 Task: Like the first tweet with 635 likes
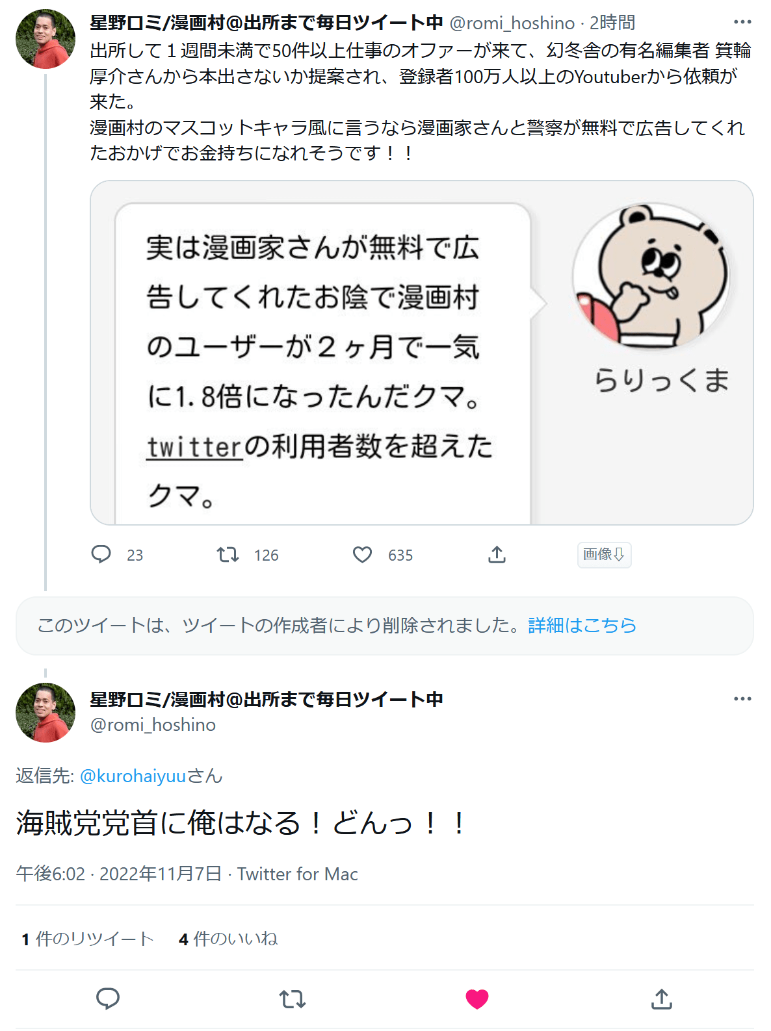coord(362,554)
